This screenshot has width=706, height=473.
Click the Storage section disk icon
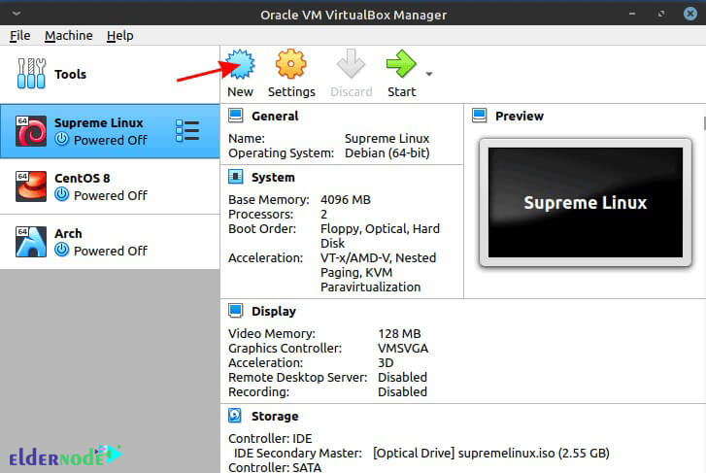tap(235, 416)
